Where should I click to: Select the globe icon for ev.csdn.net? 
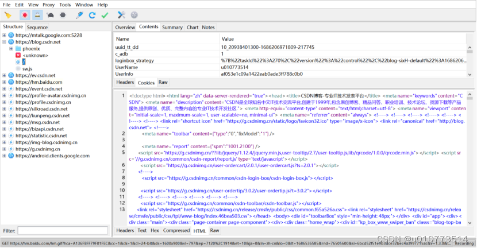(11, 75)
